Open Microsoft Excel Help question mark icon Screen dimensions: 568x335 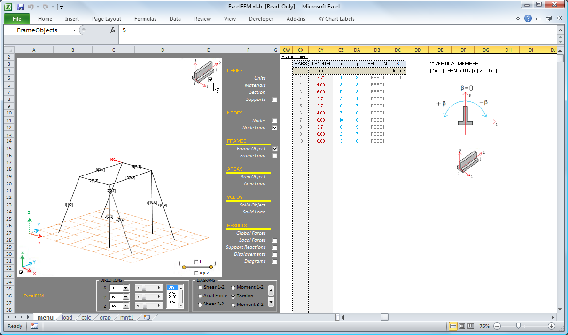[x=528, y=19]
